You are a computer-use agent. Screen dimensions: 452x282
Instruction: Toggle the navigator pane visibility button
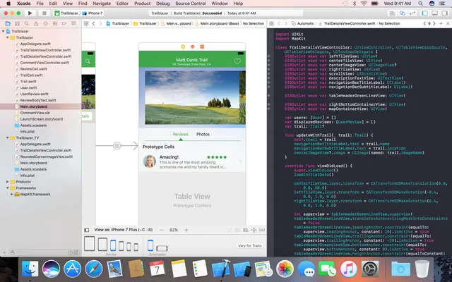click(424, 13)
